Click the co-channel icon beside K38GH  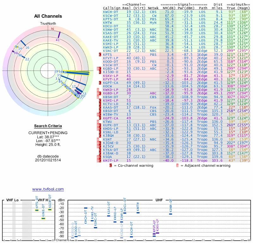100,136
